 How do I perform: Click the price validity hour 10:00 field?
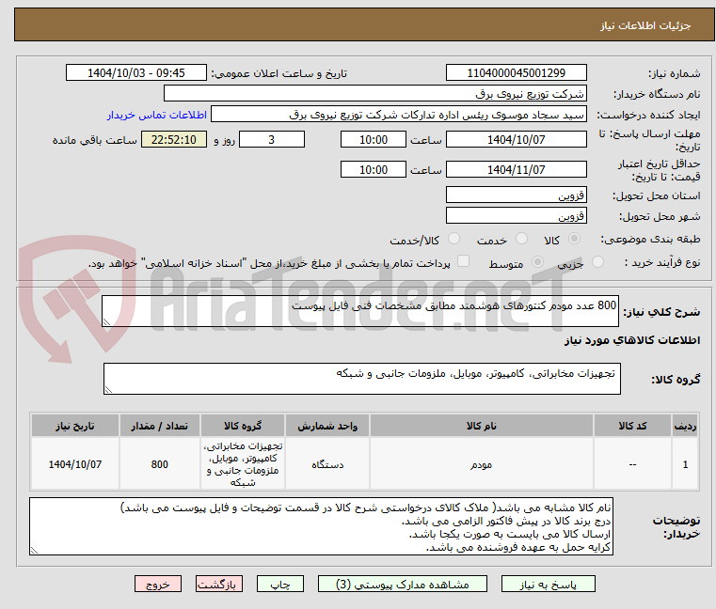(x=374, y=170)
